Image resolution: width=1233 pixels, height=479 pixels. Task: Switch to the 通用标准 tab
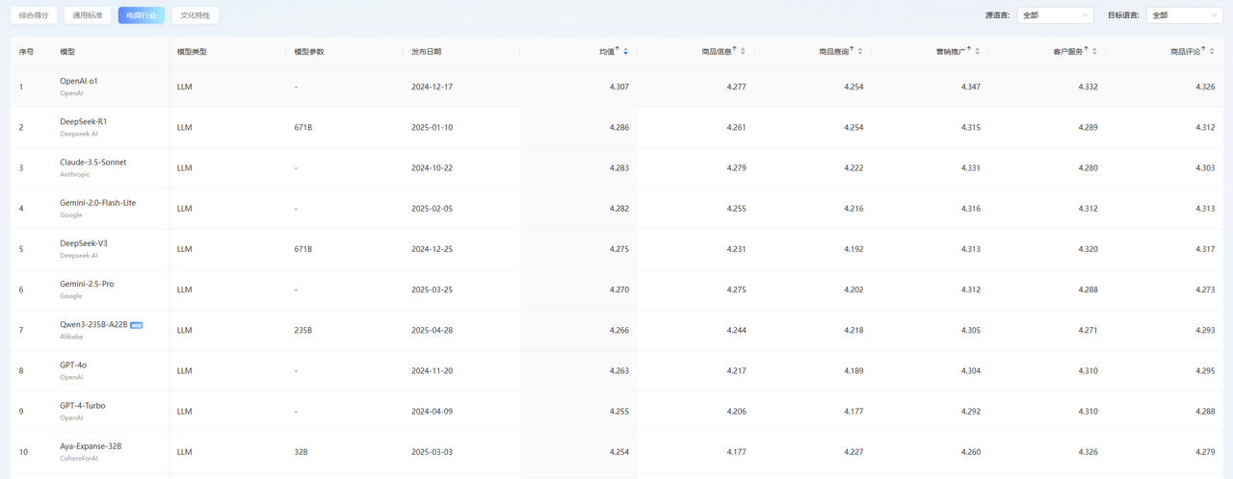(x=87, y=15)
